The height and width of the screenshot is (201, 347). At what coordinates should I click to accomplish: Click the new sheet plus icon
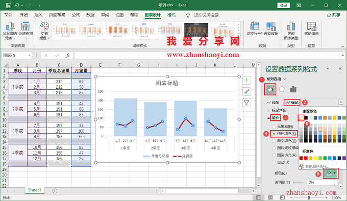tap(55, 191)
